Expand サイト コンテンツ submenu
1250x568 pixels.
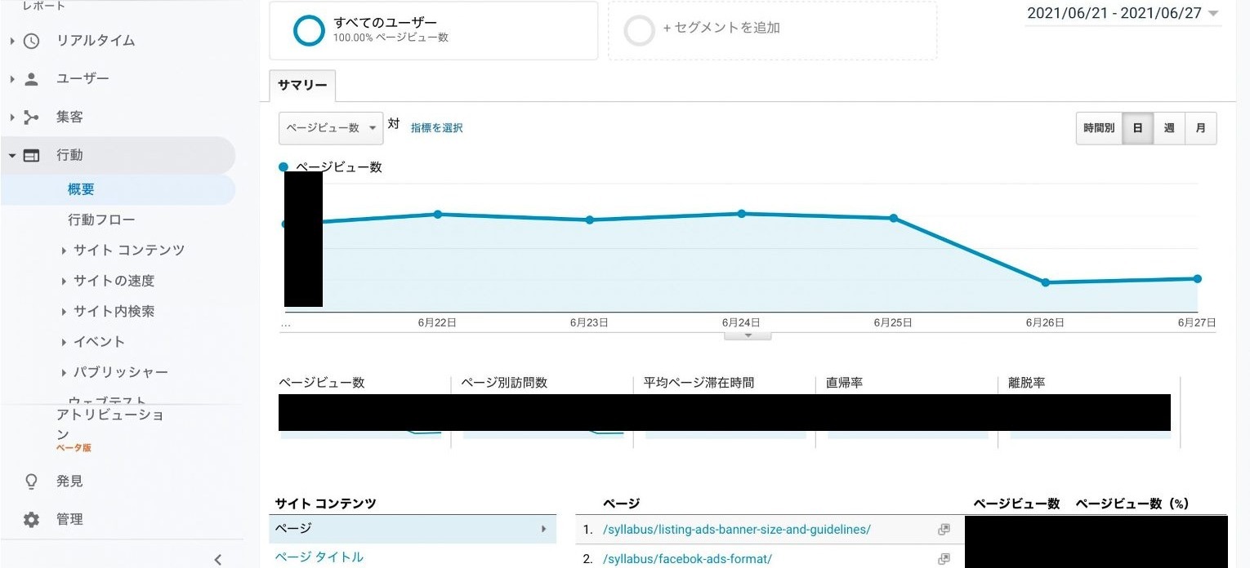[x=64, y=251]
